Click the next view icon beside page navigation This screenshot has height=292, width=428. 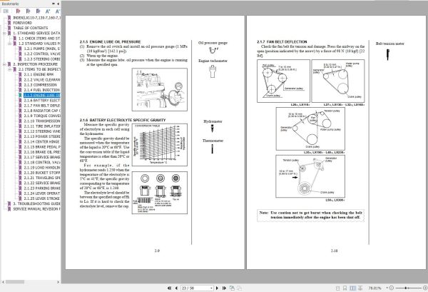click(239, 288)
